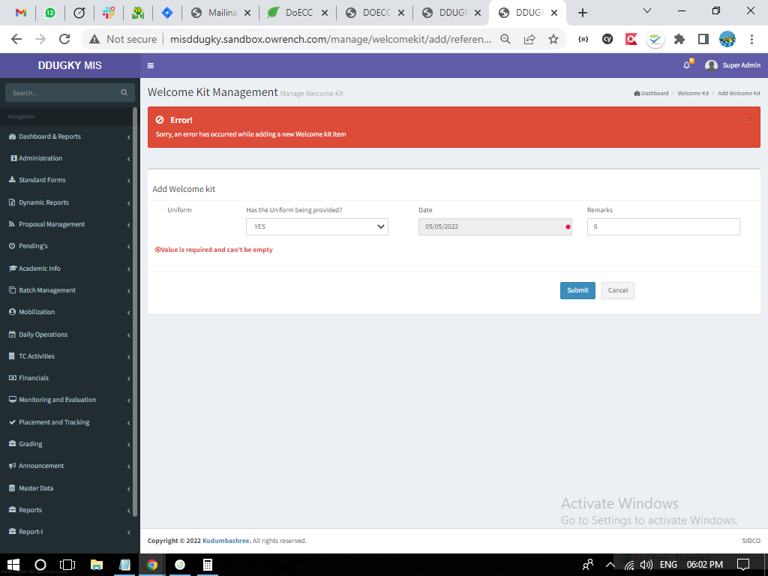Expand the Master Data sidebar section
Screen dimensions: 768x576
click(x=36, y=488)
